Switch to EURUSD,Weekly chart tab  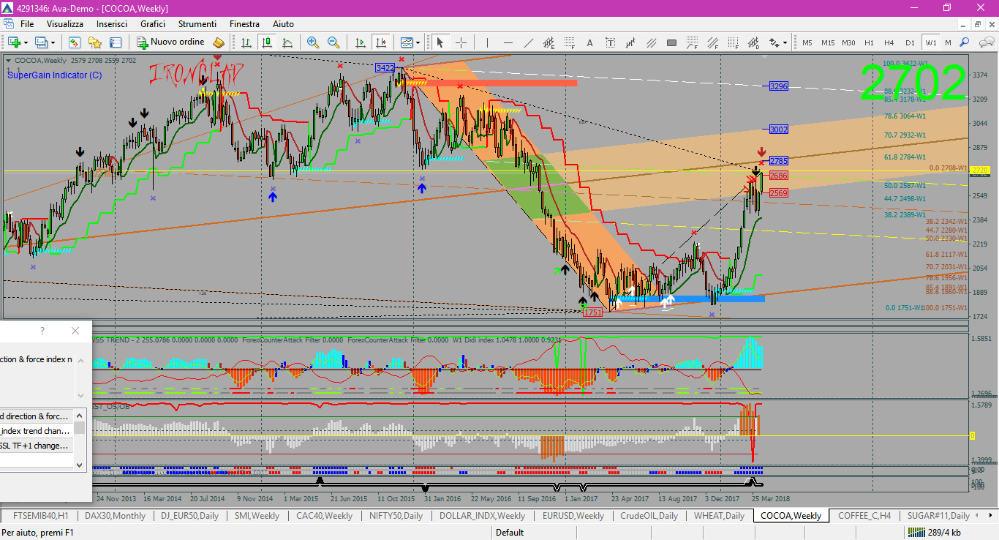coord(573,516)
